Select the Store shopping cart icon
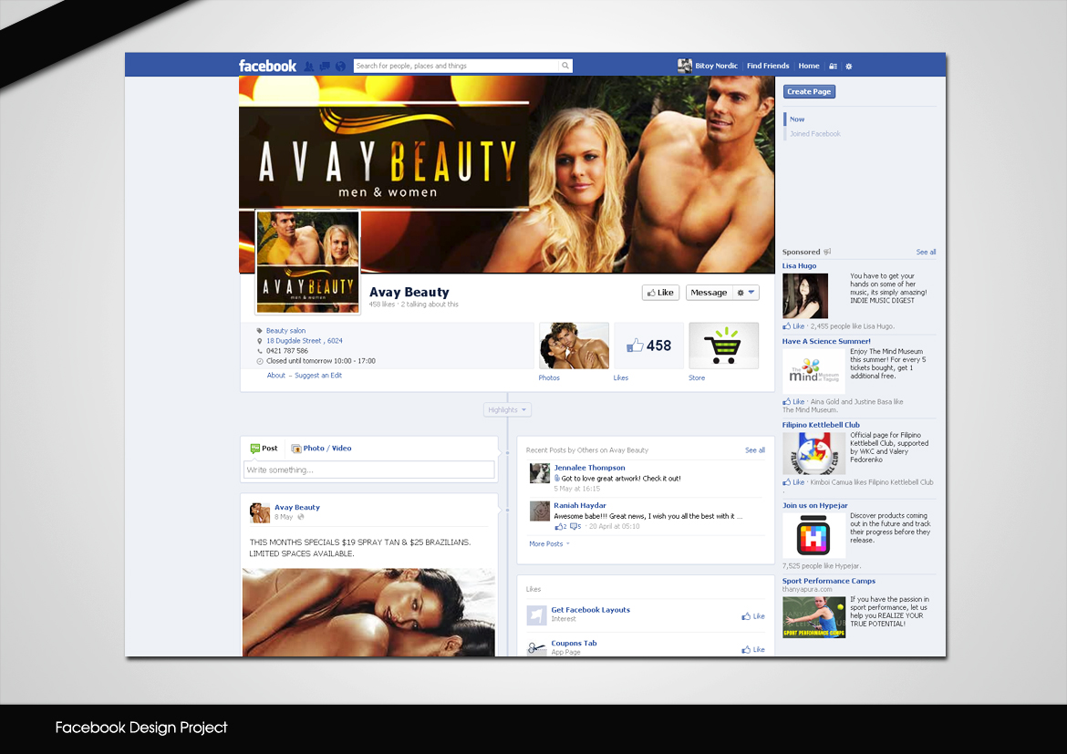 pos(723,346)
